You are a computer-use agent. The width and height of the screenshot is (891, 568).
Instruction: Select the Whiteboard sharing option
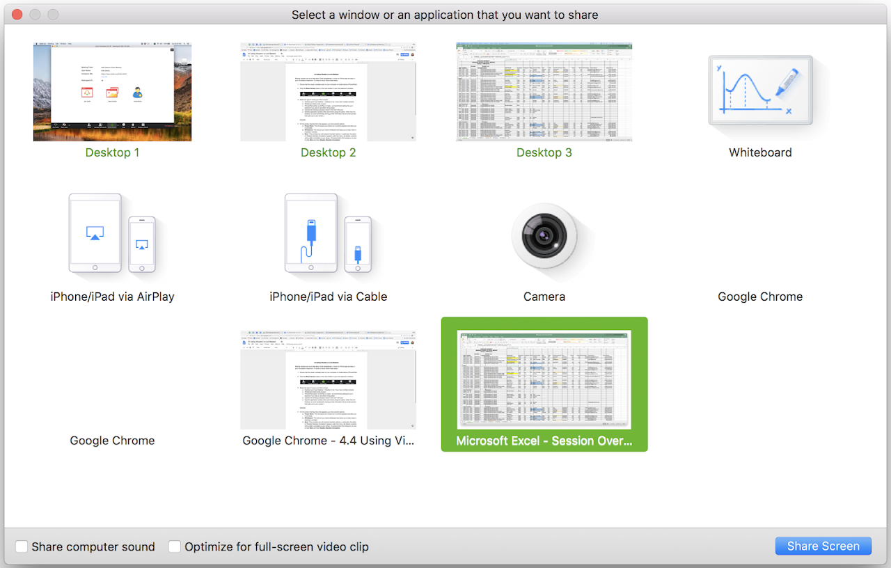point(760,89)
